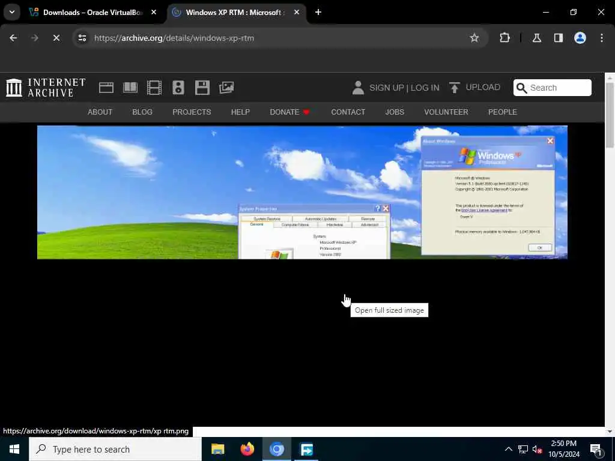
Task: Open the JOBS menu item
Action: click(x=395, y=112)
